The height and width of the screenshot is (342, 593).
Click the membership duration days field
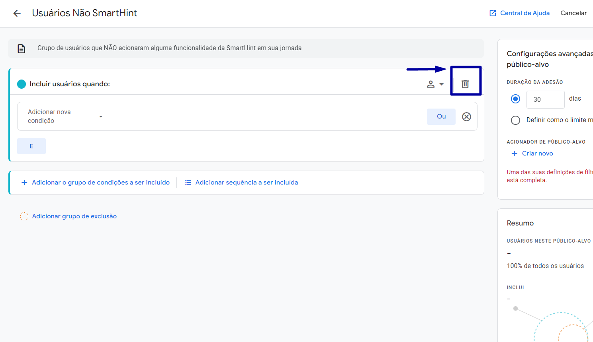(x=545, y=99)
